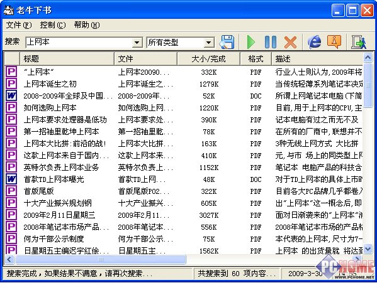Image resolution: width=377 pixels, height=283 pixels.
Task: Click PDF icon of 2008年笔记本市场产品 row
Action: click(11, 227)
